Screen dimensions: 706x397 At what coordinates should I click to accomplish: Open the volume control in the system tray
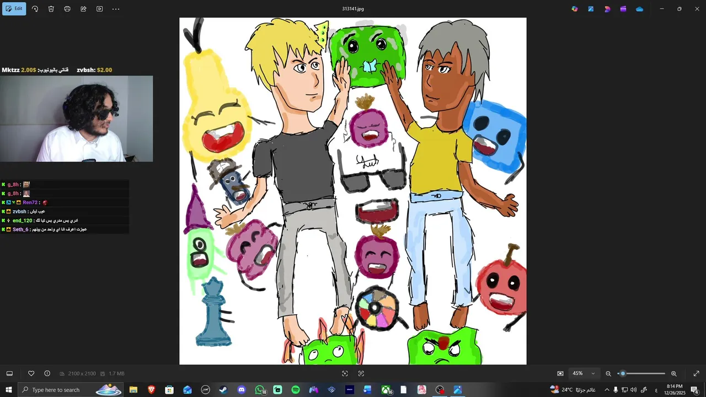coord(634,390)
